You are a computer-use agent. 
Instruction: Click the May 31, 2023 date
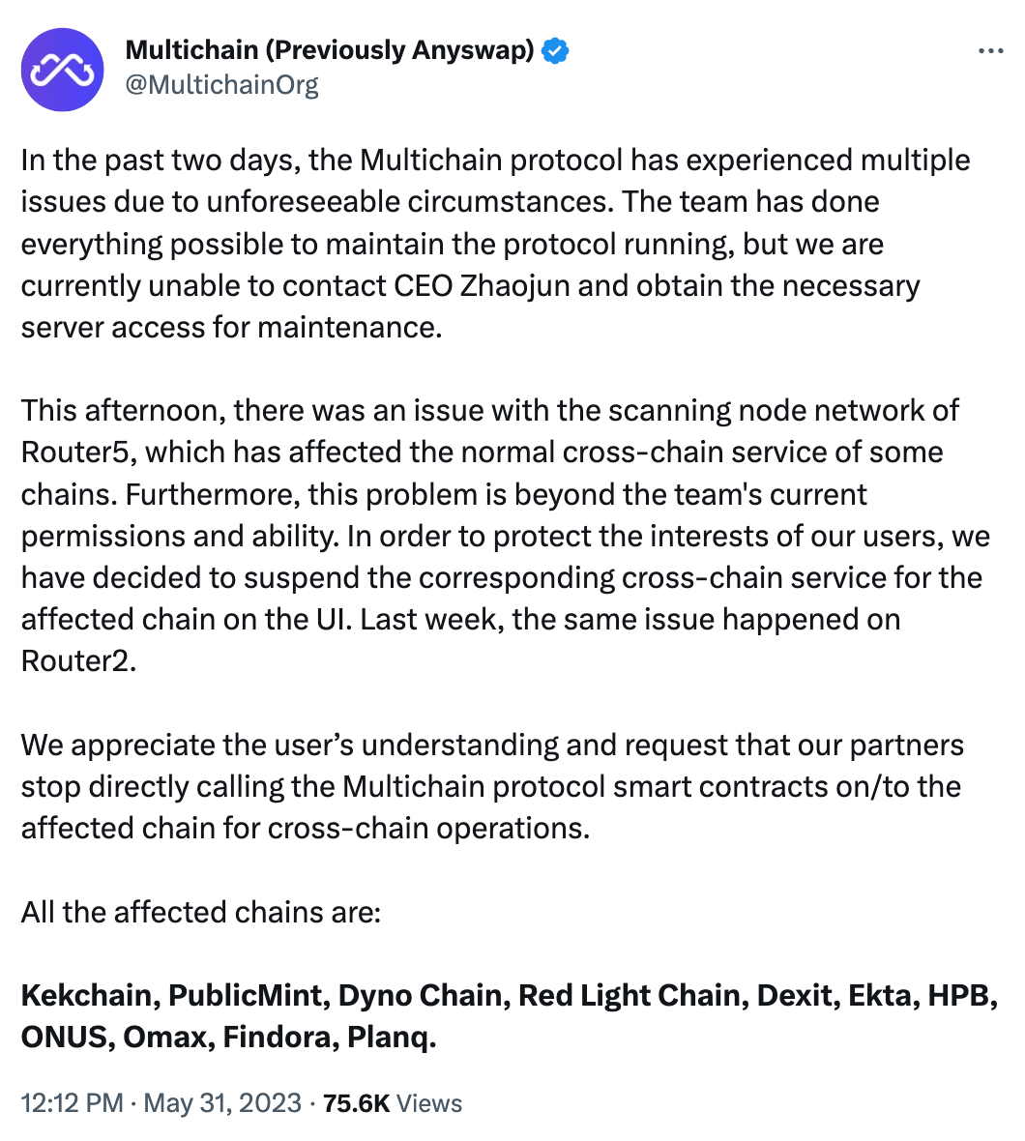[x=222, y=1103]
